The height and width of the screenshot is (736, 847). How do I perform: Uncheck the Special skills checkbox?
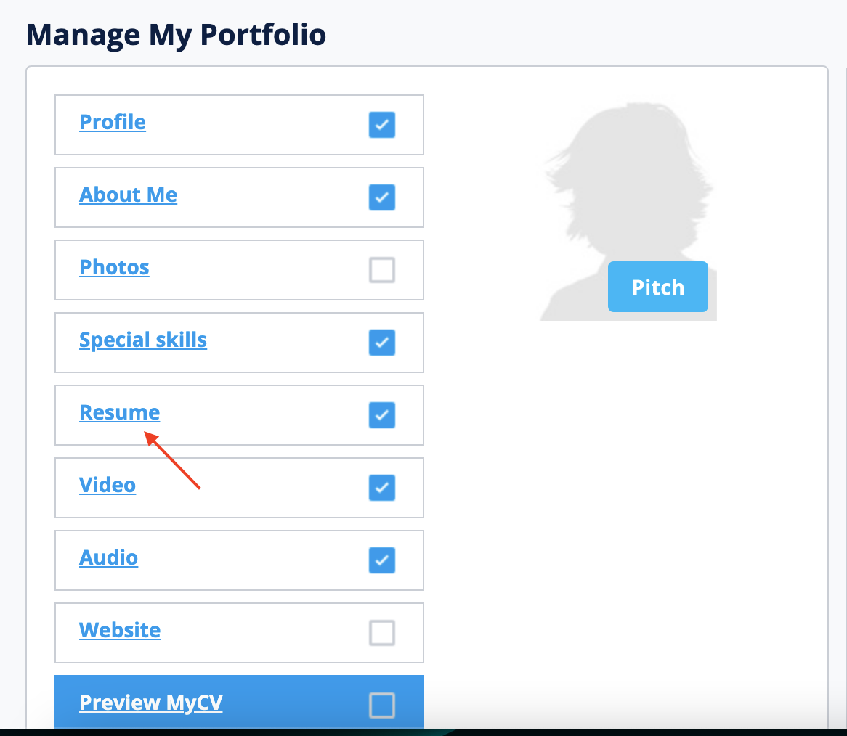pos(382,343)
